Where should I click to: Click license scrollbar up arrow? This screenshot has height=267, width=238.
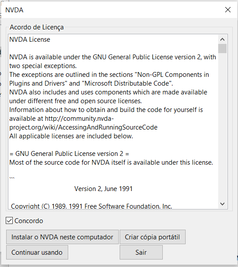[222, 40]
